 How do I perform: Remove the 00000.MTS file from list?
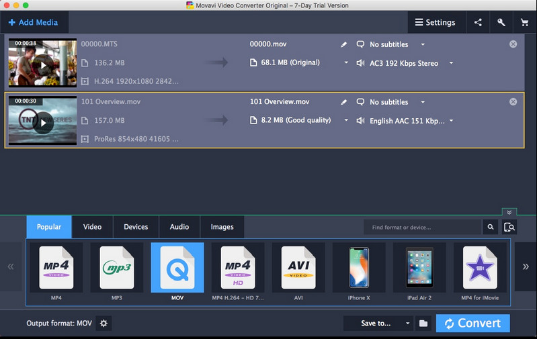(x=513, y=44)
